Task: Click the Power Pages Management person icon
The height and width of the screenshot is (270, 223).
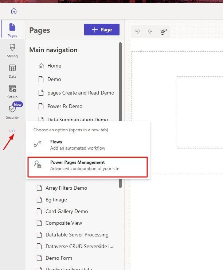Action: (38, 164)
